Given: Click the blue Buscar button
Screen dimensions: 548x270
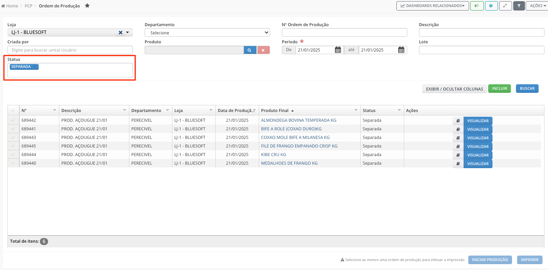Looking at the screenshot, I should click(527, 89).
